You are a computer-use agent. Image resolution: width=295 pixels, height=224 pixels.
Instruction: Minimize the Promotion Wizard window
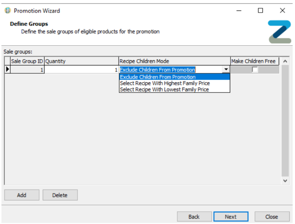(239, 11)
